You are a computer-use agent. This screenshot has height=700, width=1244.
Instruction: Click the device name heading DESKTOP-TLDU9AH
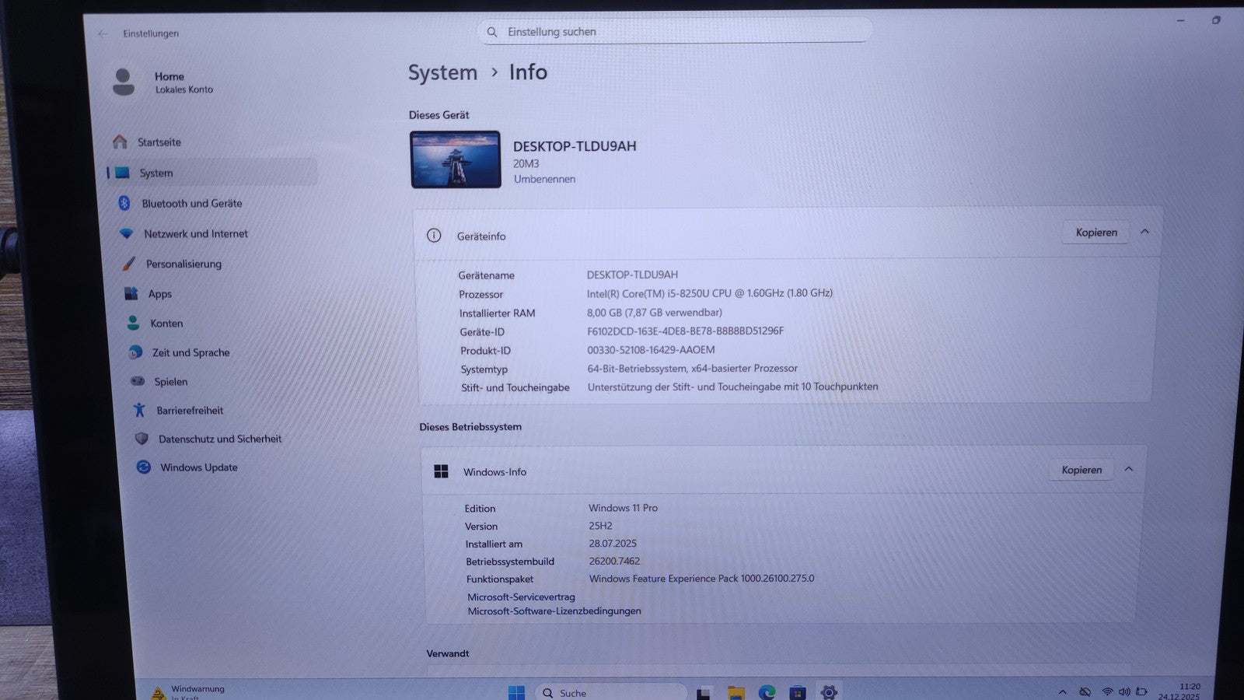[575, 146]
